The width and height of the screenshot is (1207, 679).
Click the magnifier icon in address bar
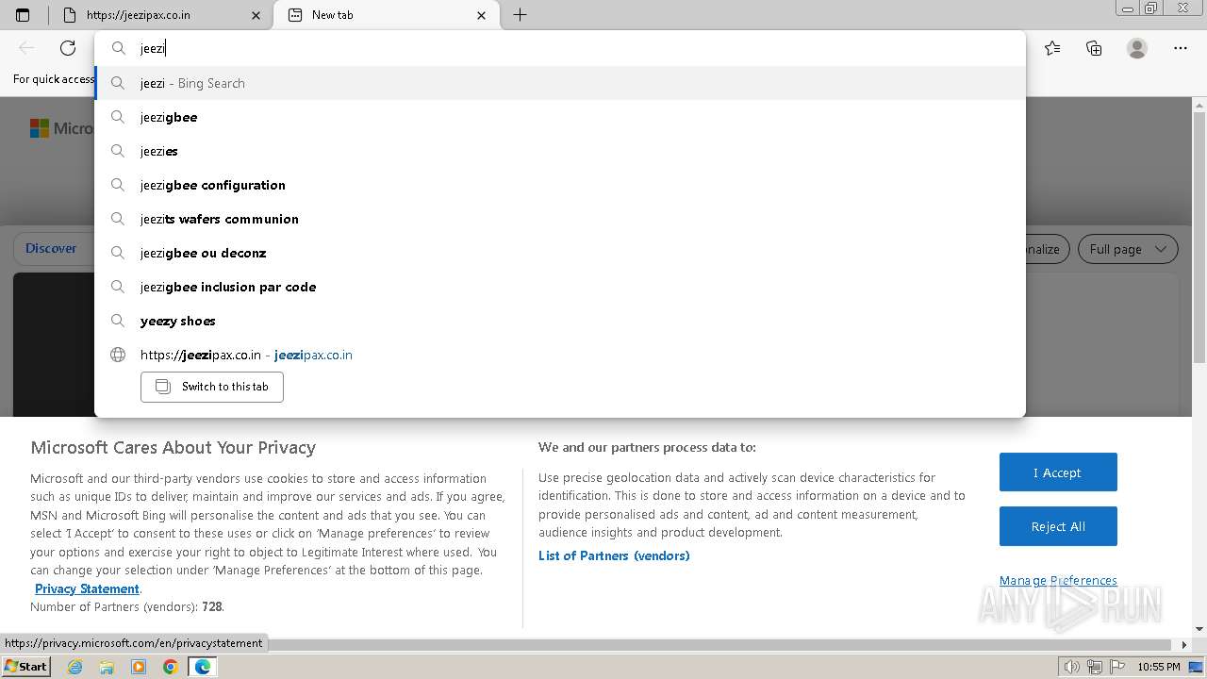(118, 48)
